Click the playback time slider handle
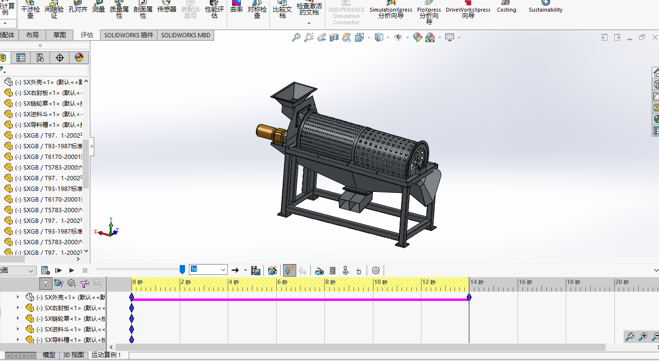 coord(182,269)
